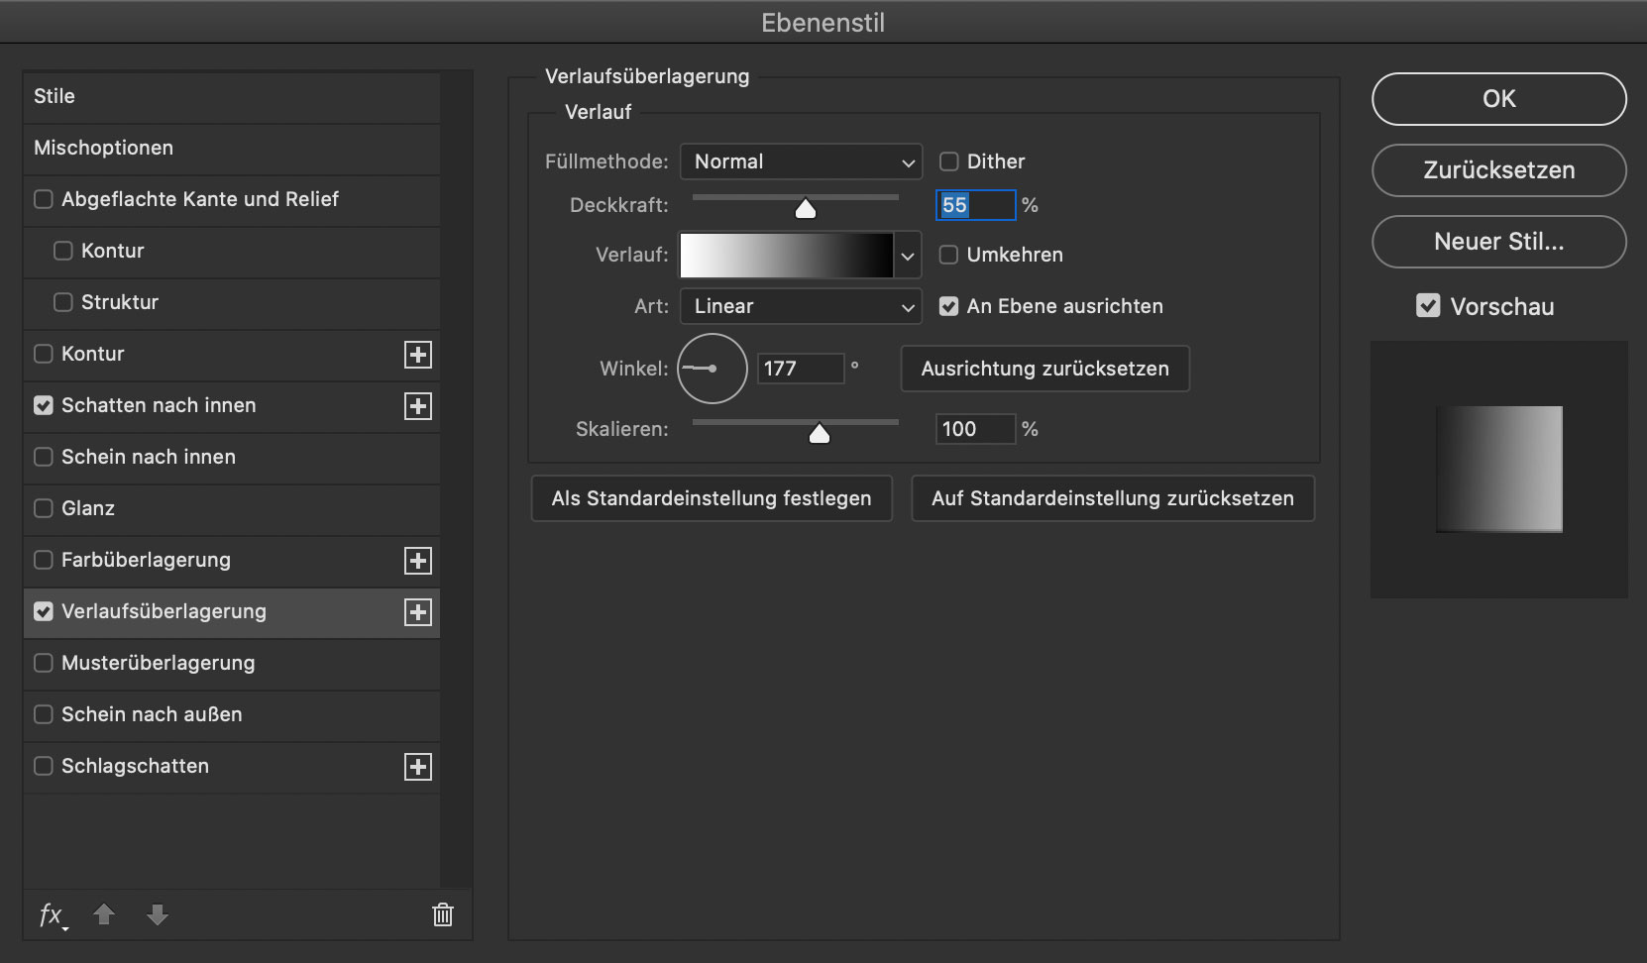Screen dimensions: 1647x963
Task: Add another Verlaufsüberlagerung with plus icon
Action: pyautogui.click(x=418, y=612)
